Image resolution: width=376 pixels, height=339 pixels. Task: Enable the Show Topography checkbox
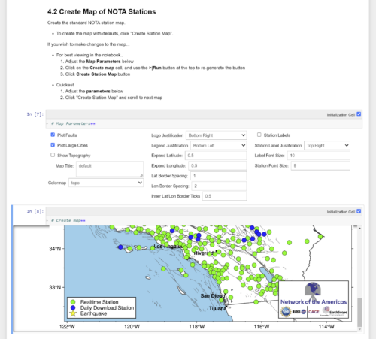pos(53,155)
